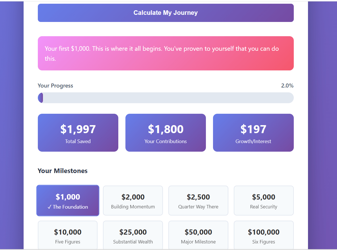The image size is (337, 250).
Task: Click the $50,000 Major Milestone card
Action: (198, 236)
